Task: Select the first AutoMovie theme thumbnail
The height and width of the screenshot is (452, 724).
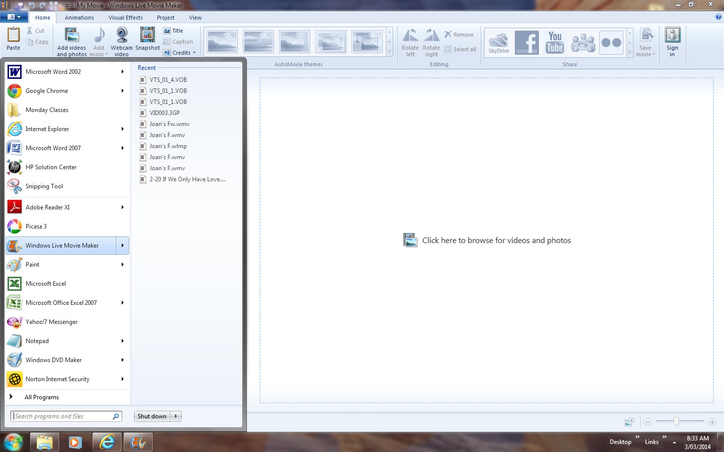Action: point(222,42)
